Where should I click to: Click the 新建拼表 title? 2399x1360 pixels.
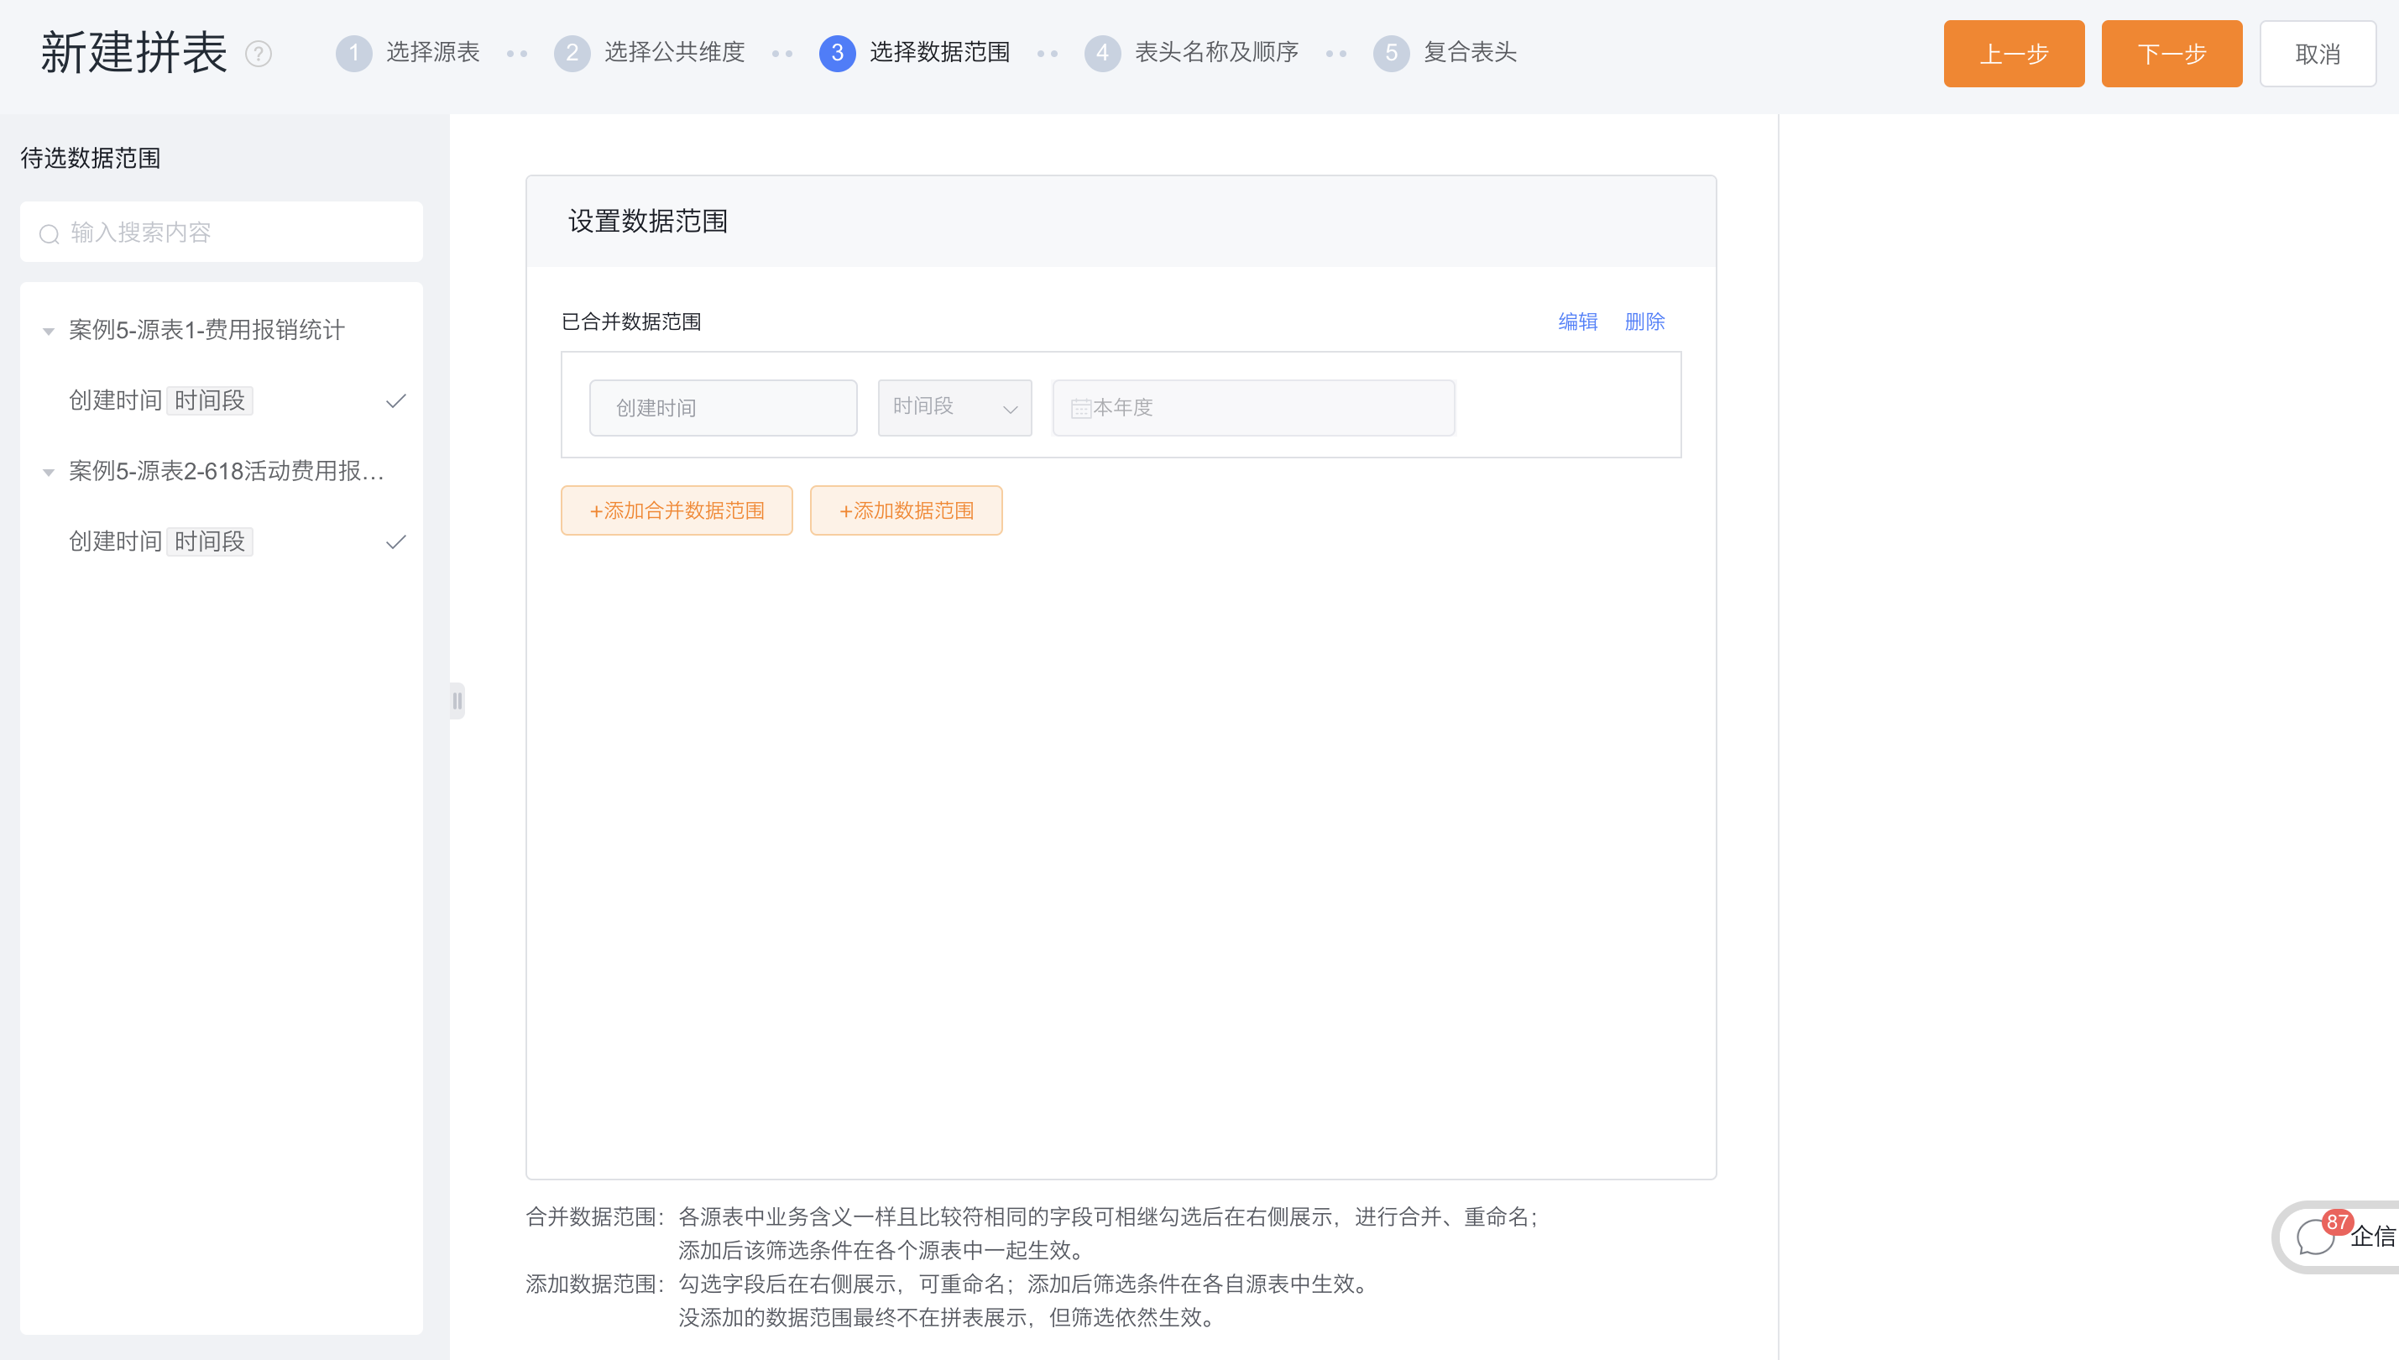coord(133,52)
